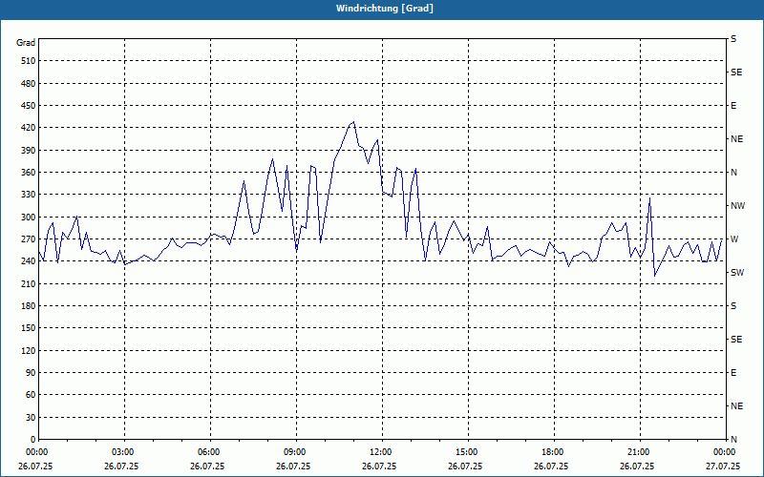The image size is (764, 477).
Task: Select the 12:00 time label
Action: [x=380, y=452]
